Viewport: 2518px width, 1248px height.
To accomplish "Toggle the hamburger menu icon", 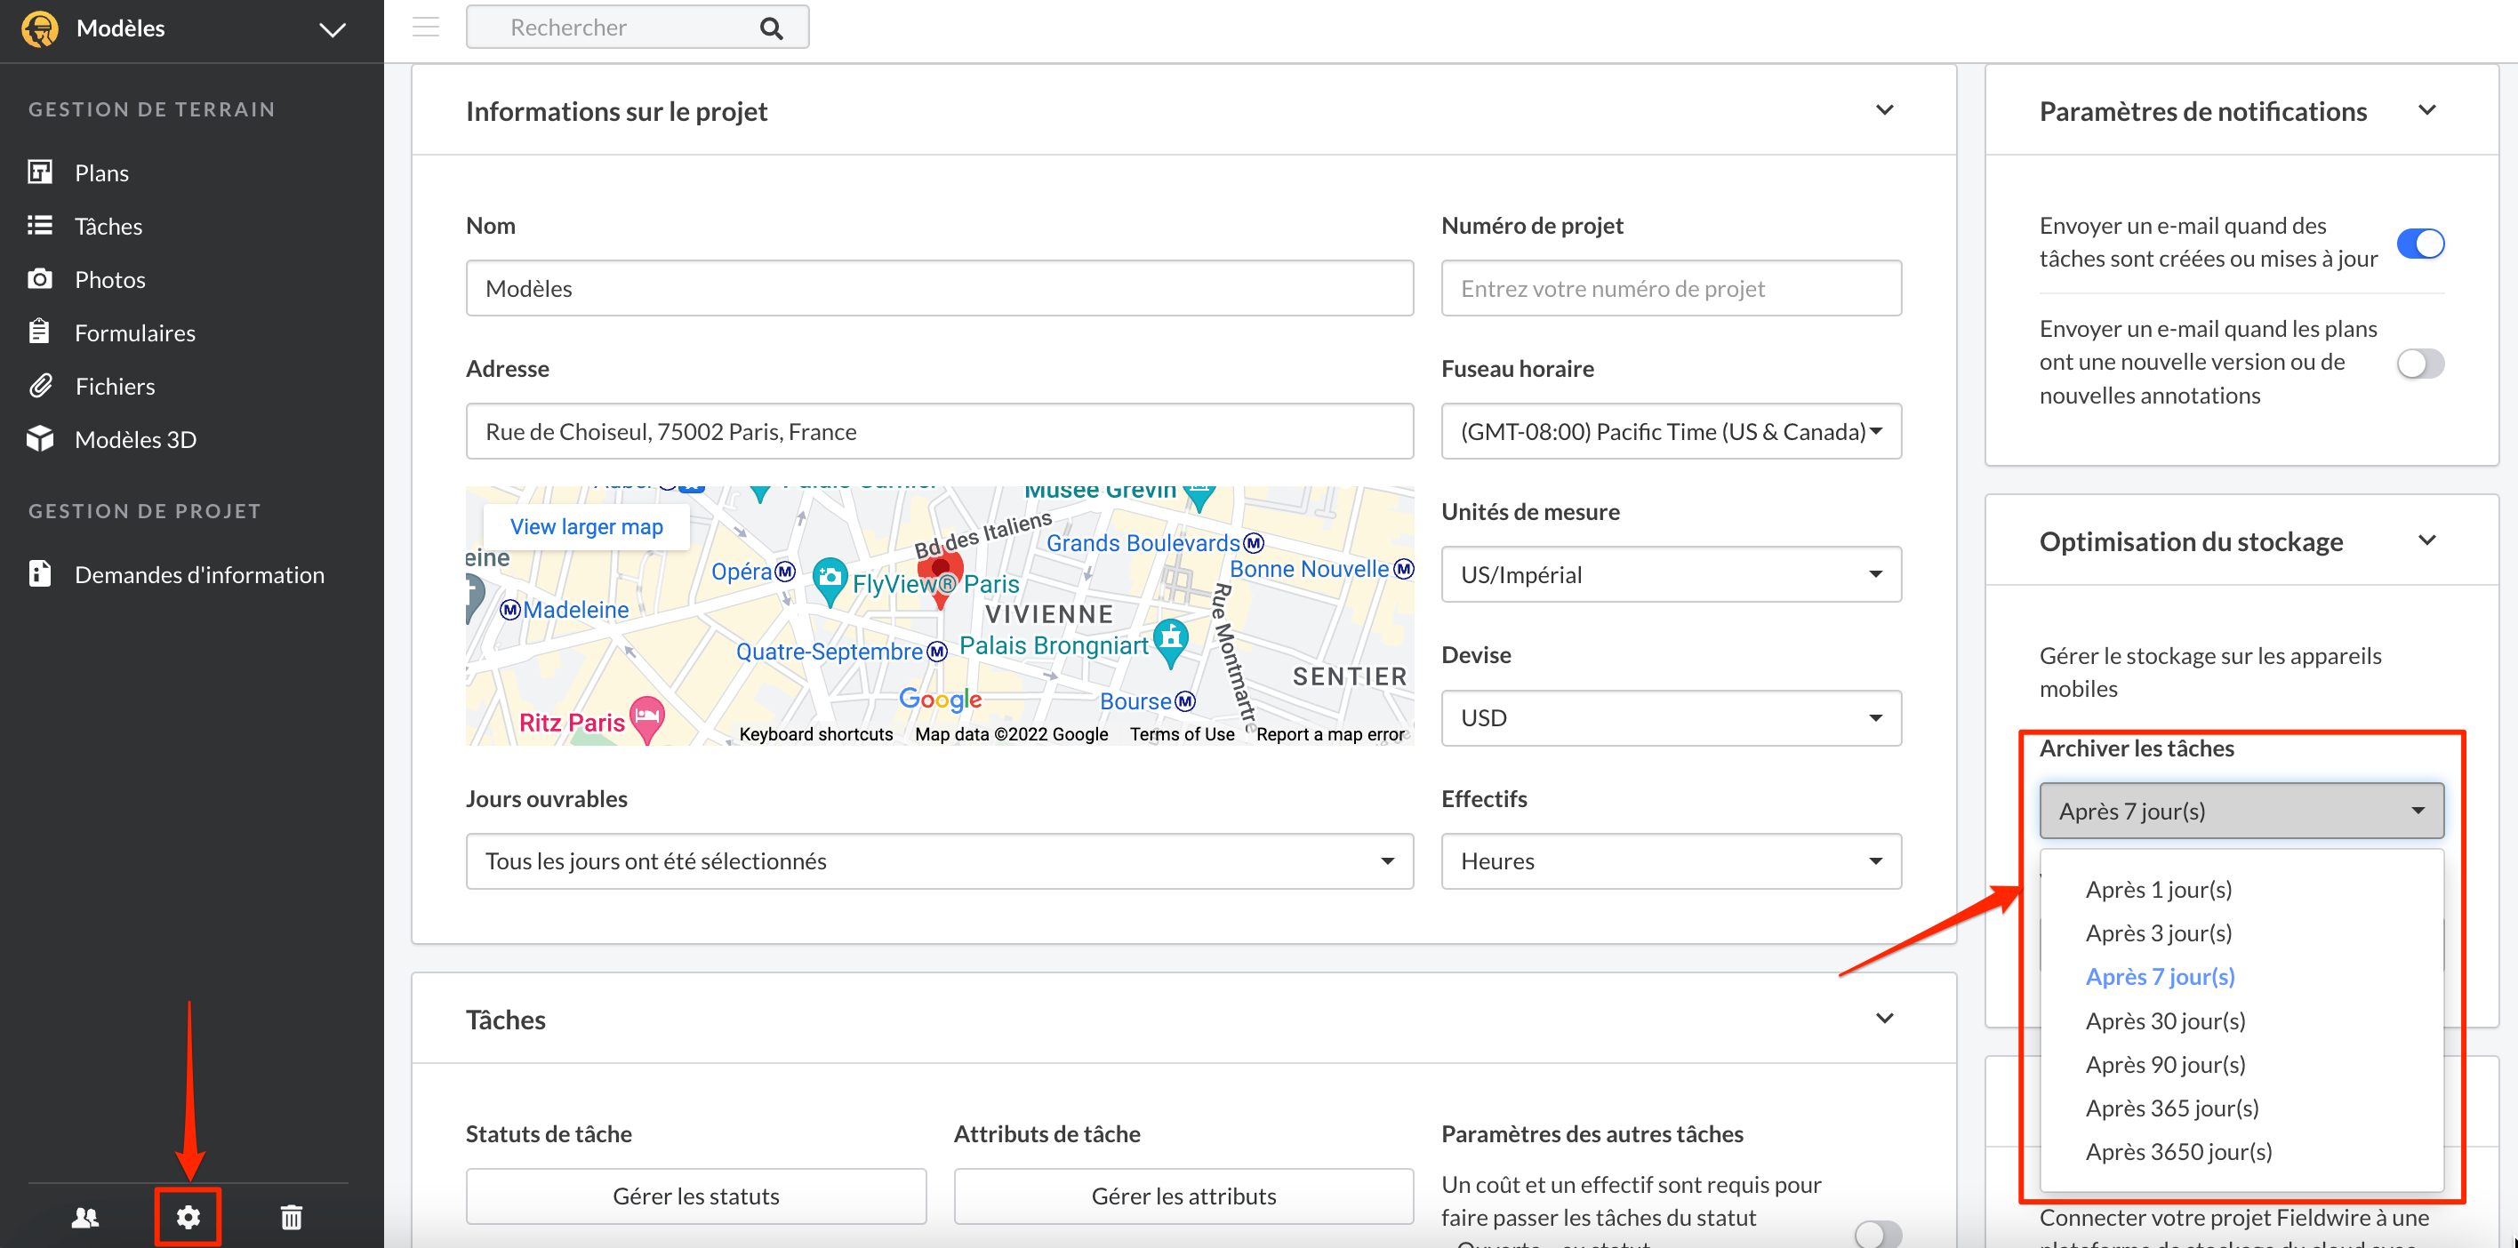I will (426, 27).
